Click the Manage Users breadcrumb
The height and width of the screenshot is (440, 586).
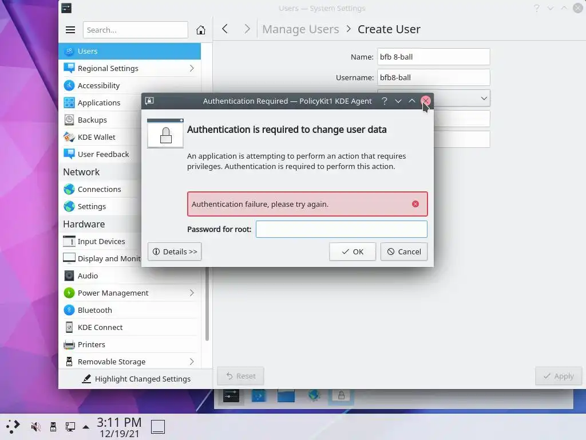click(x=300, y=29)
